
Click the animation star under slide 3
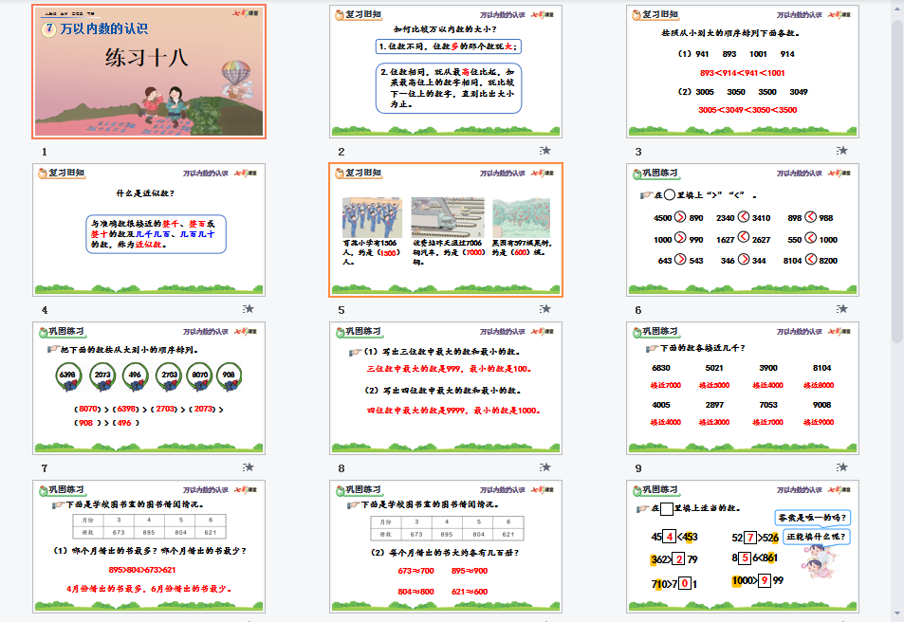pos(841,151)
